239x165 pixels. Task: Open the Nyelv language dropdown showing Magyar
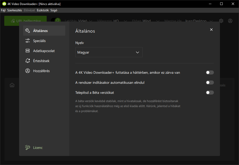click(x=109, y=52)
